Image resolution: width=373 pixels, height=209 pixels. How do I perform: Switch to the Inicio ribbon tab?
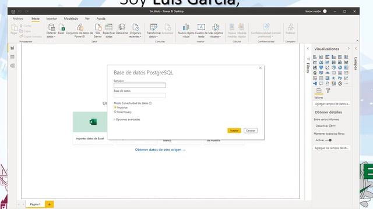pyautogui.click(x=36, y=19)
